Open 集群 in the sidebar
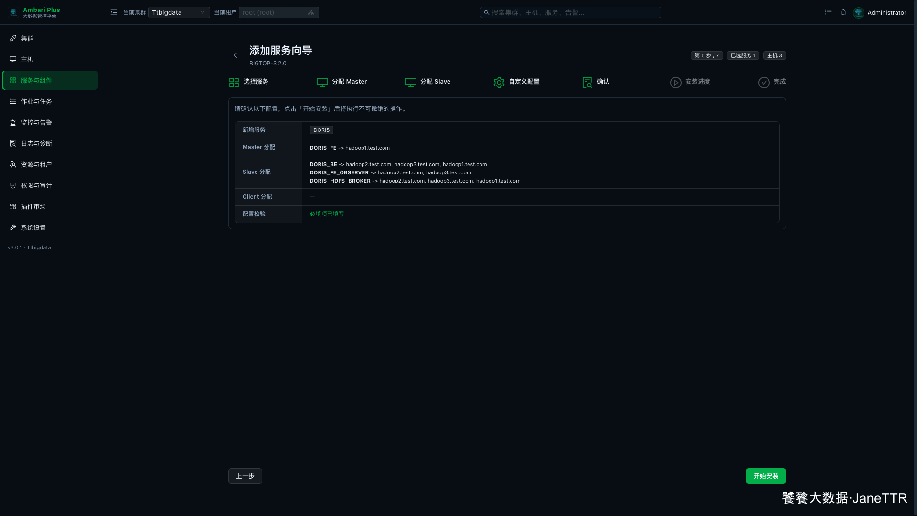Image resolution: width=917 pixels, height=516 pixels. coord(50,38)
